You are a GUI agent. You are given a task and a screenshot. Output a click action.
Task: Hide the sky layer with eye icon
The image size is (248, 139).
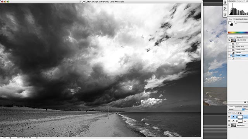tap(229, 121)
